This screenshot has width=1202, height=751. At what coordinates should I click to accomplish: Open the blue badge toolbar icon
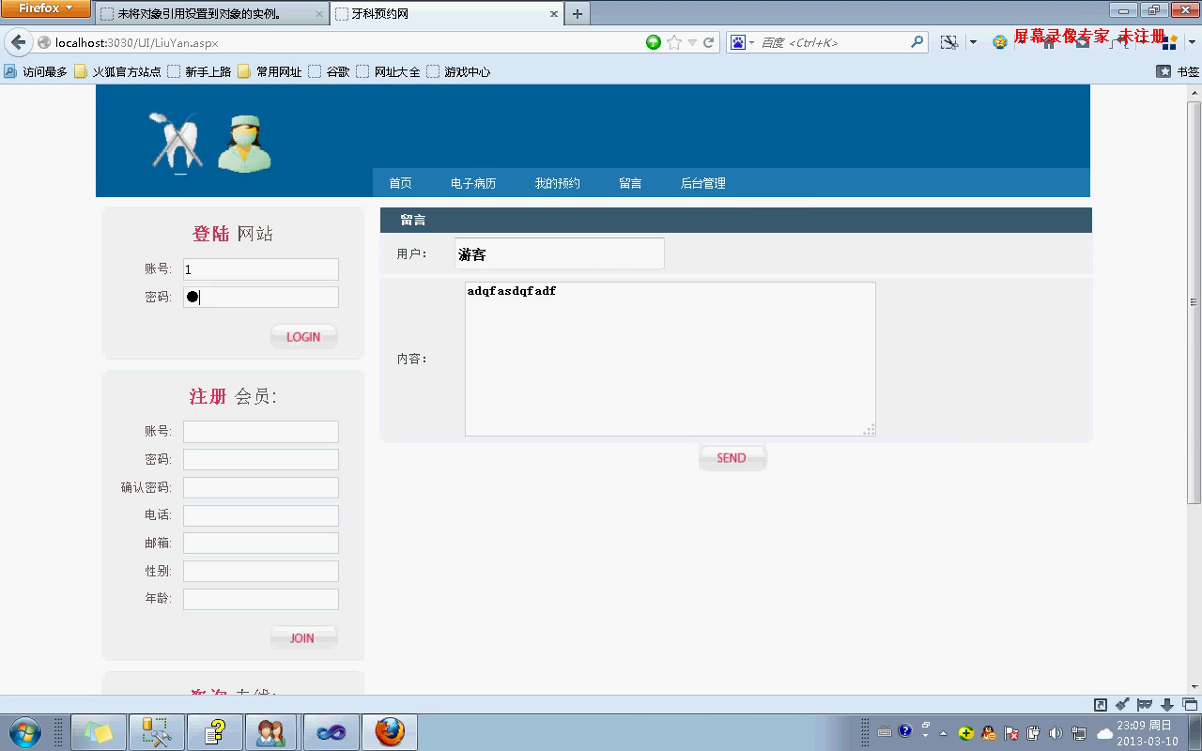(1000, 42)
